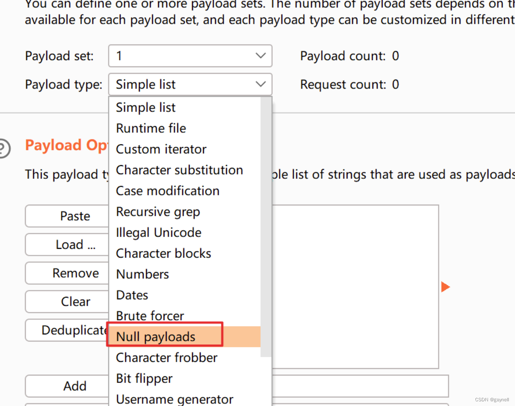The image size is (515, 406).
Task: Choose Custom iterator payload type
Action: [184, 149]
